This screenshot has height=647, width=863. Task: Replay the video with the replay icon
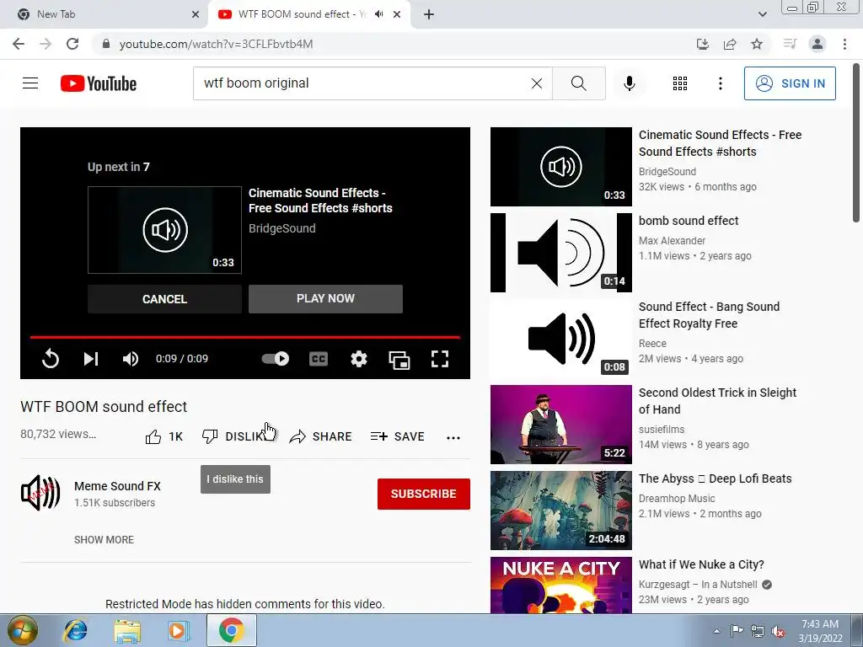tap(51, 359)
